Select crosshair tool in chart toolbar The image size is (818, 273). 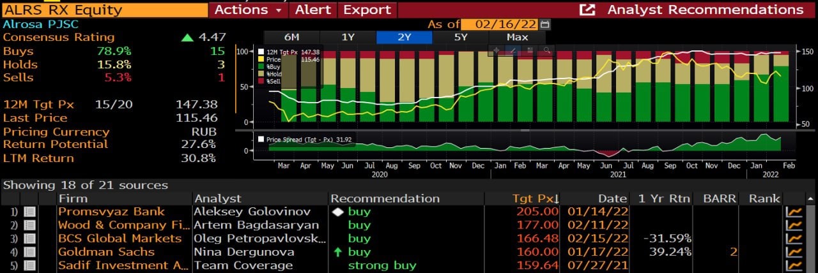[497, 50]
